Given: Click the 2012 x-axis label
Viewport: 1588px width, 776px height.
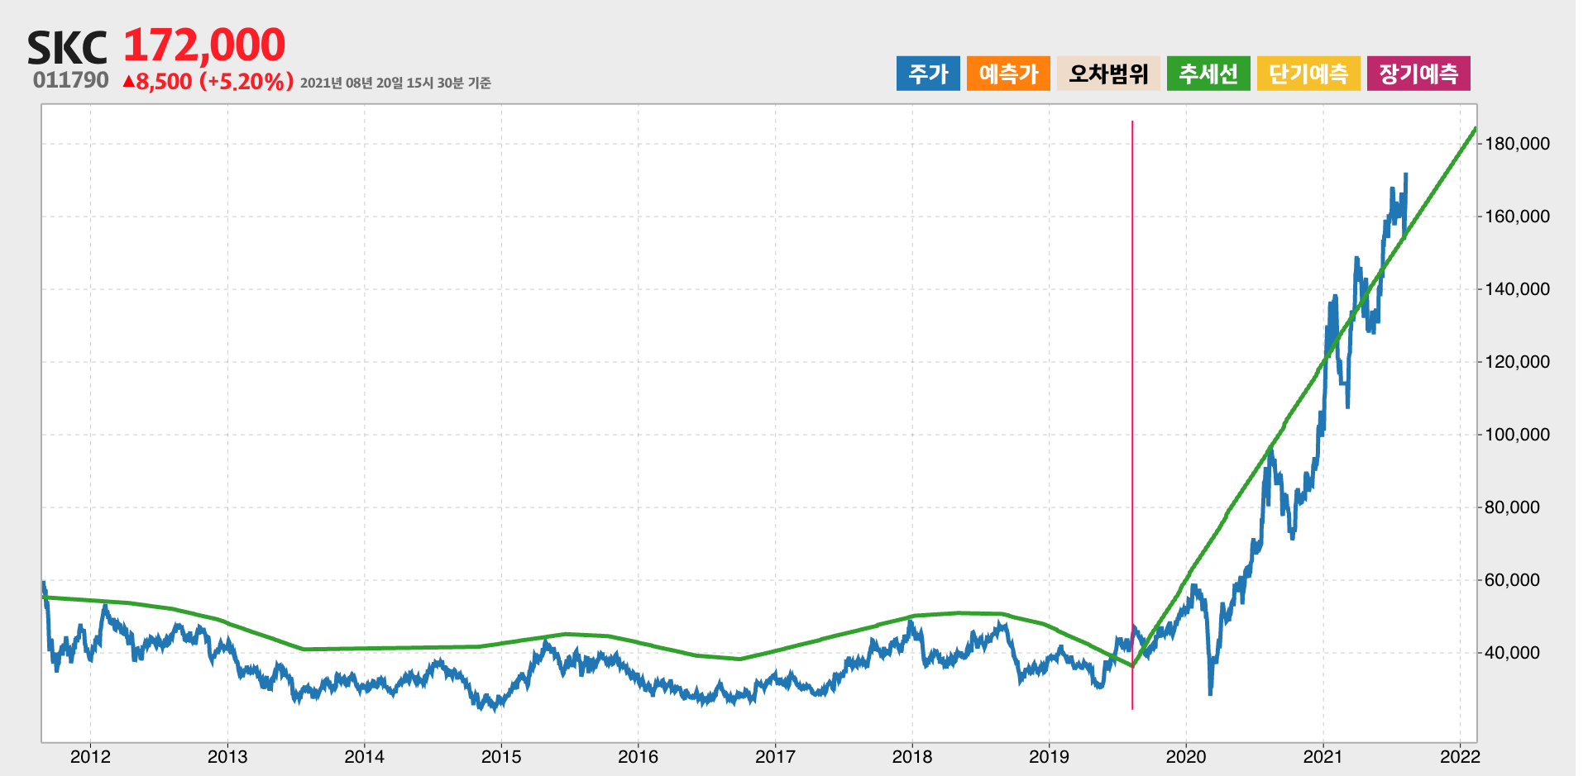Looking at the screenshot, I should pos(90,756).
